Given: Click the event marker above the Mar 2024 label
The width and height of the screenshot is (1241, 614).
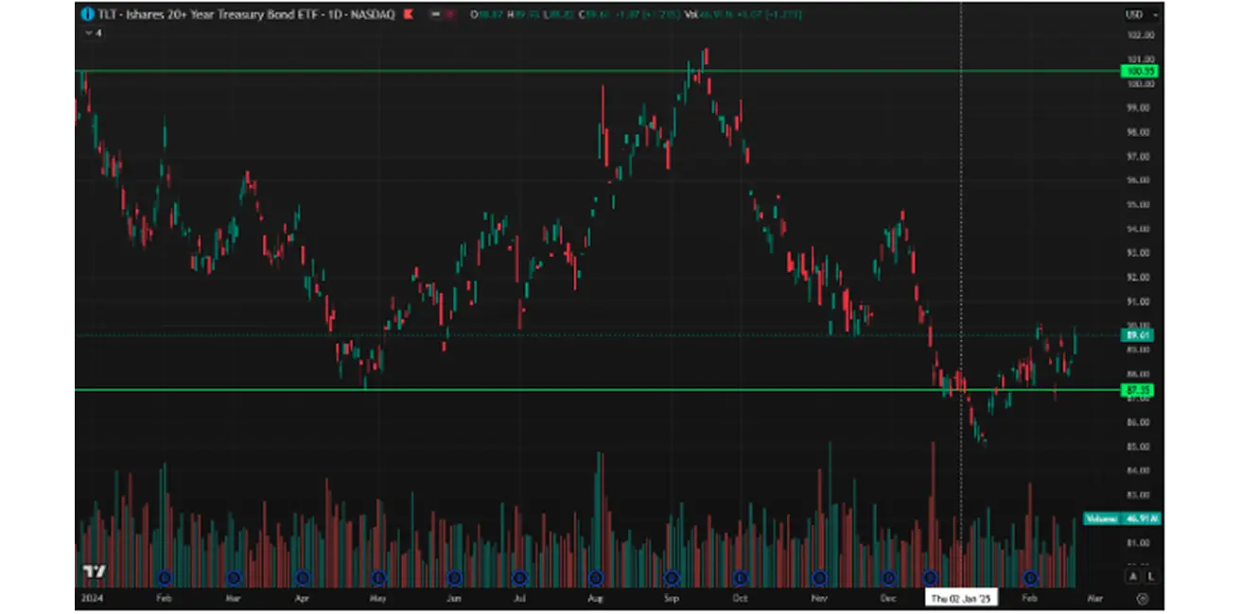Looking at the screenshot, I should click(235, 577).
